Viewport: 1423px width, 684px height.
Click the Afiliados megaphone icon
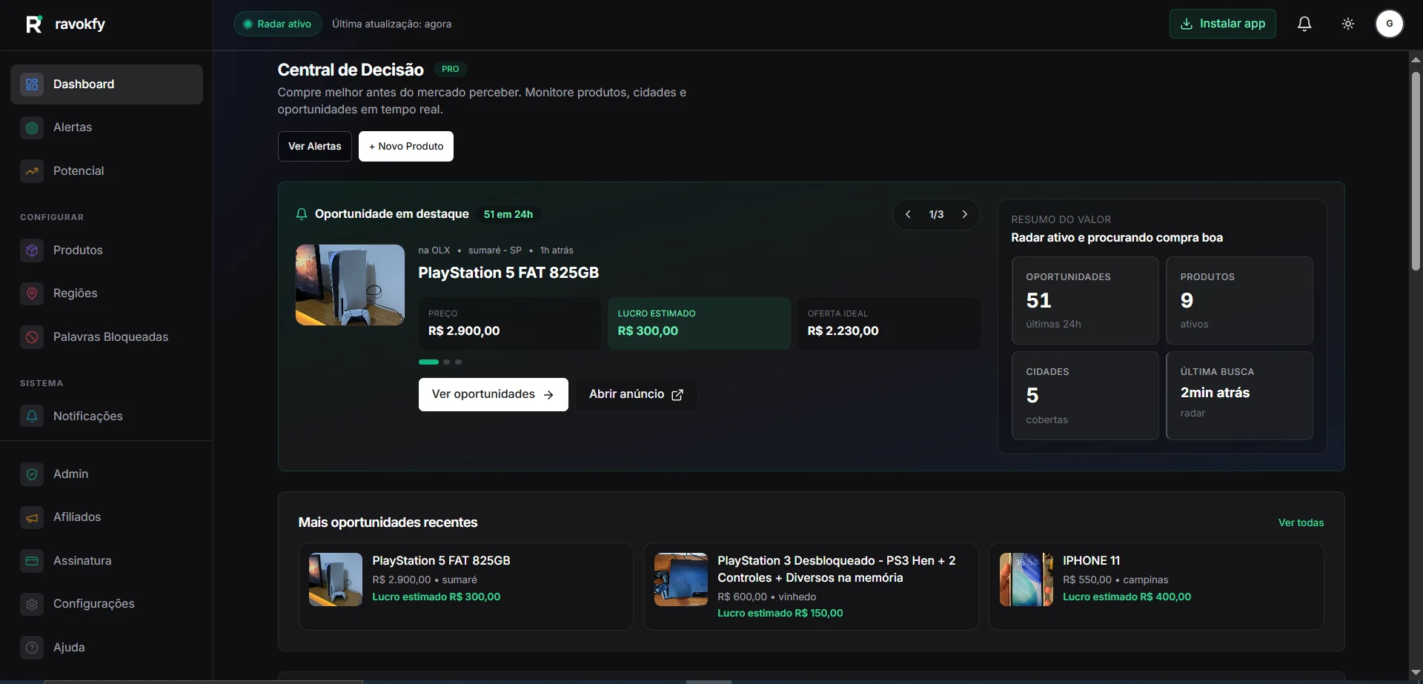[32, 517]
